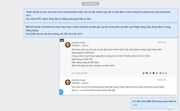Edit the post with the pencil icon
180x111 pixels.
pos(150,73)
